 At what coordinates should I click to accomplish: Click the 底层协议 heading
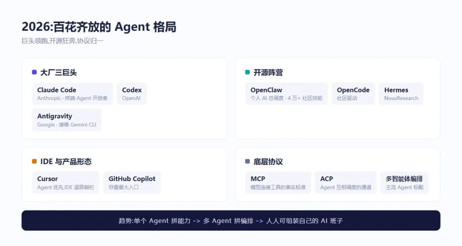pyautogui.click(x=268, y=161)
